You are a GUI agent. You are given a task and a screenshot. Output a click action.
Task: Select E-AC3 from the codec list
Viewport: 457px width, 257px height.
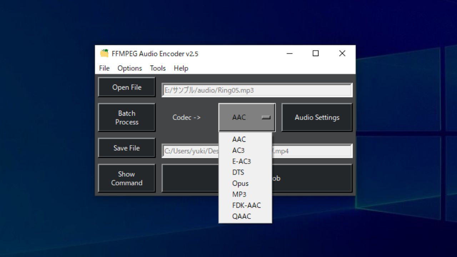(245, 161)
